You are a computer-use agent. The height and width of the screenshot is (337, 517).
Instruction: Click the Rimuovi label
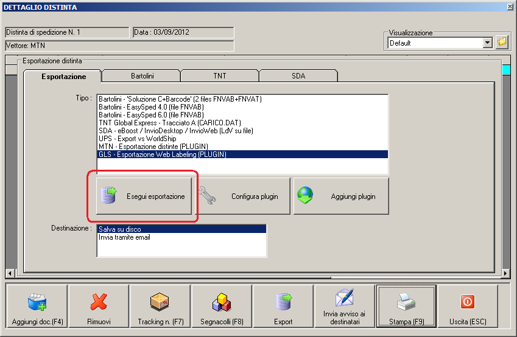(x=99, y=322)
